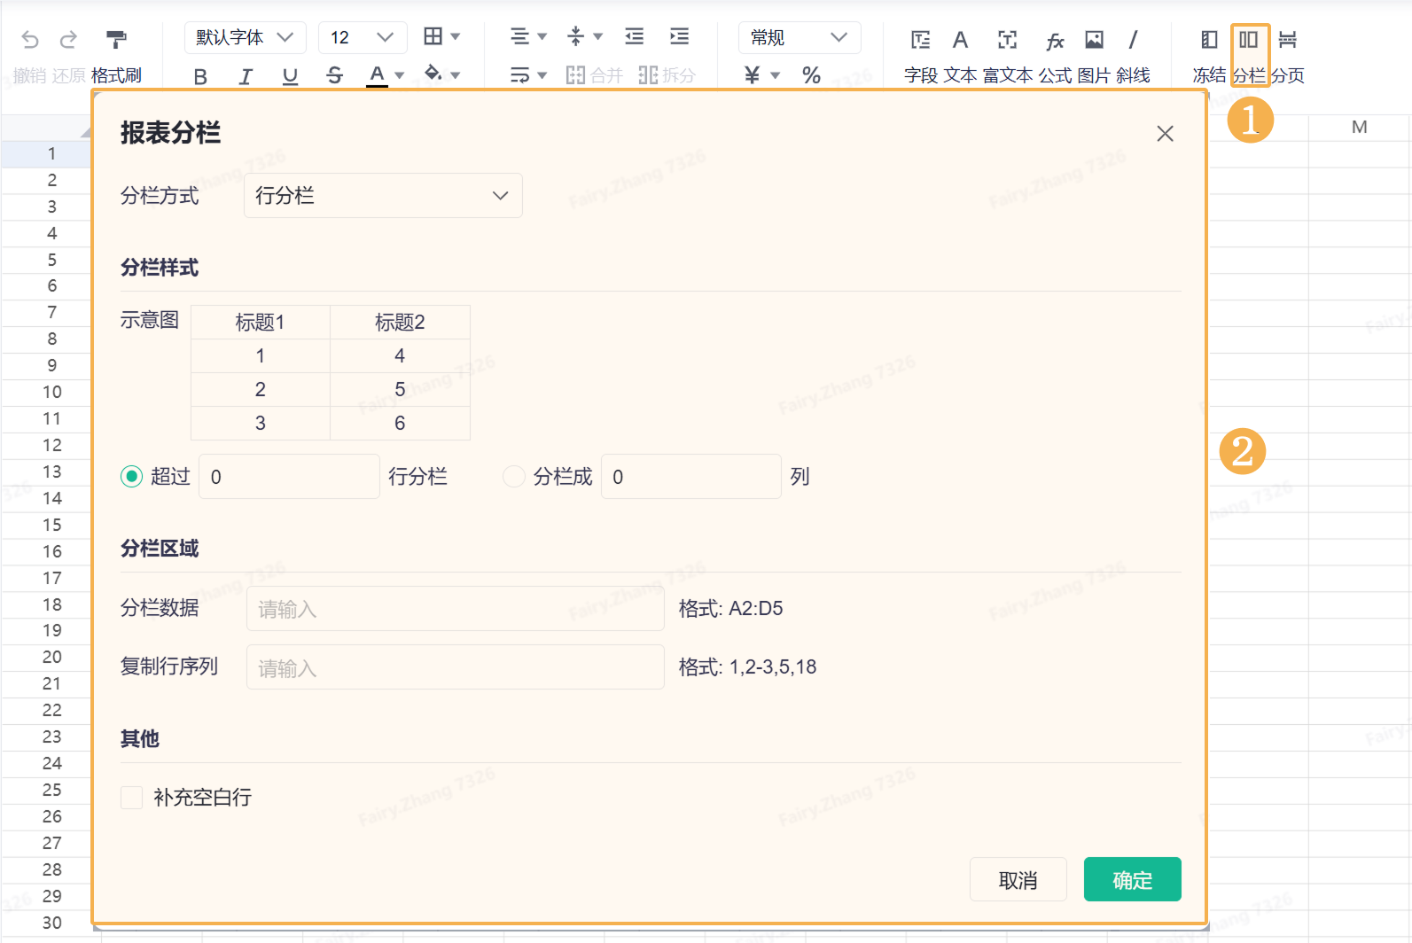Screen dimensions: 1412x943
Task: Open the 常规 number format dropdown
Action: click(800, 37)
